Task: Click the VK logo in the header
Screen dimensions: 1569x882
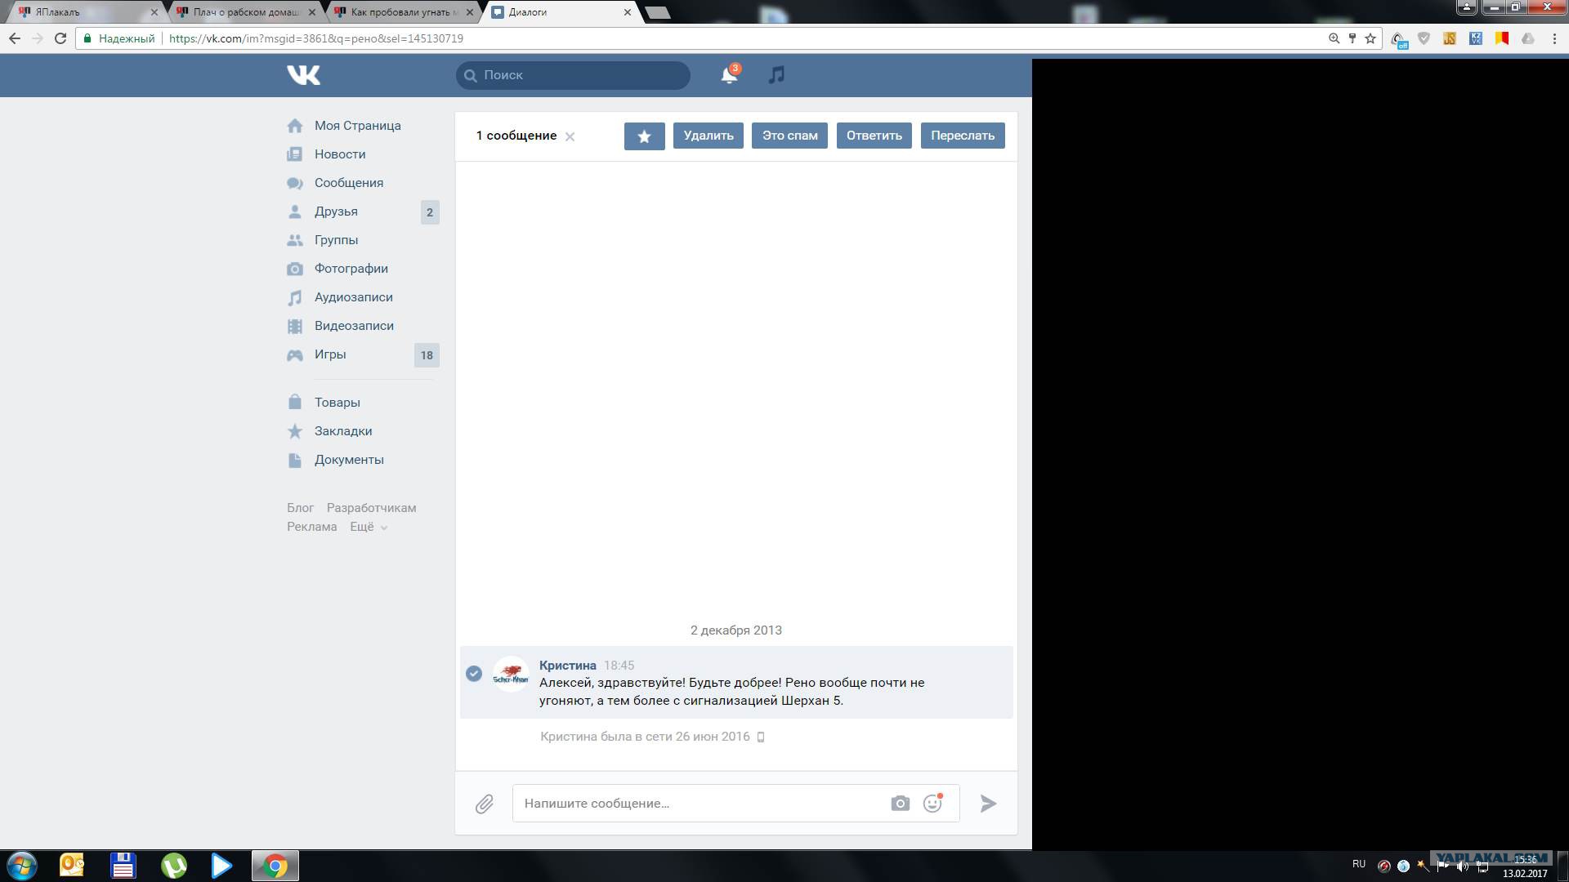Action: coord(303,75)
